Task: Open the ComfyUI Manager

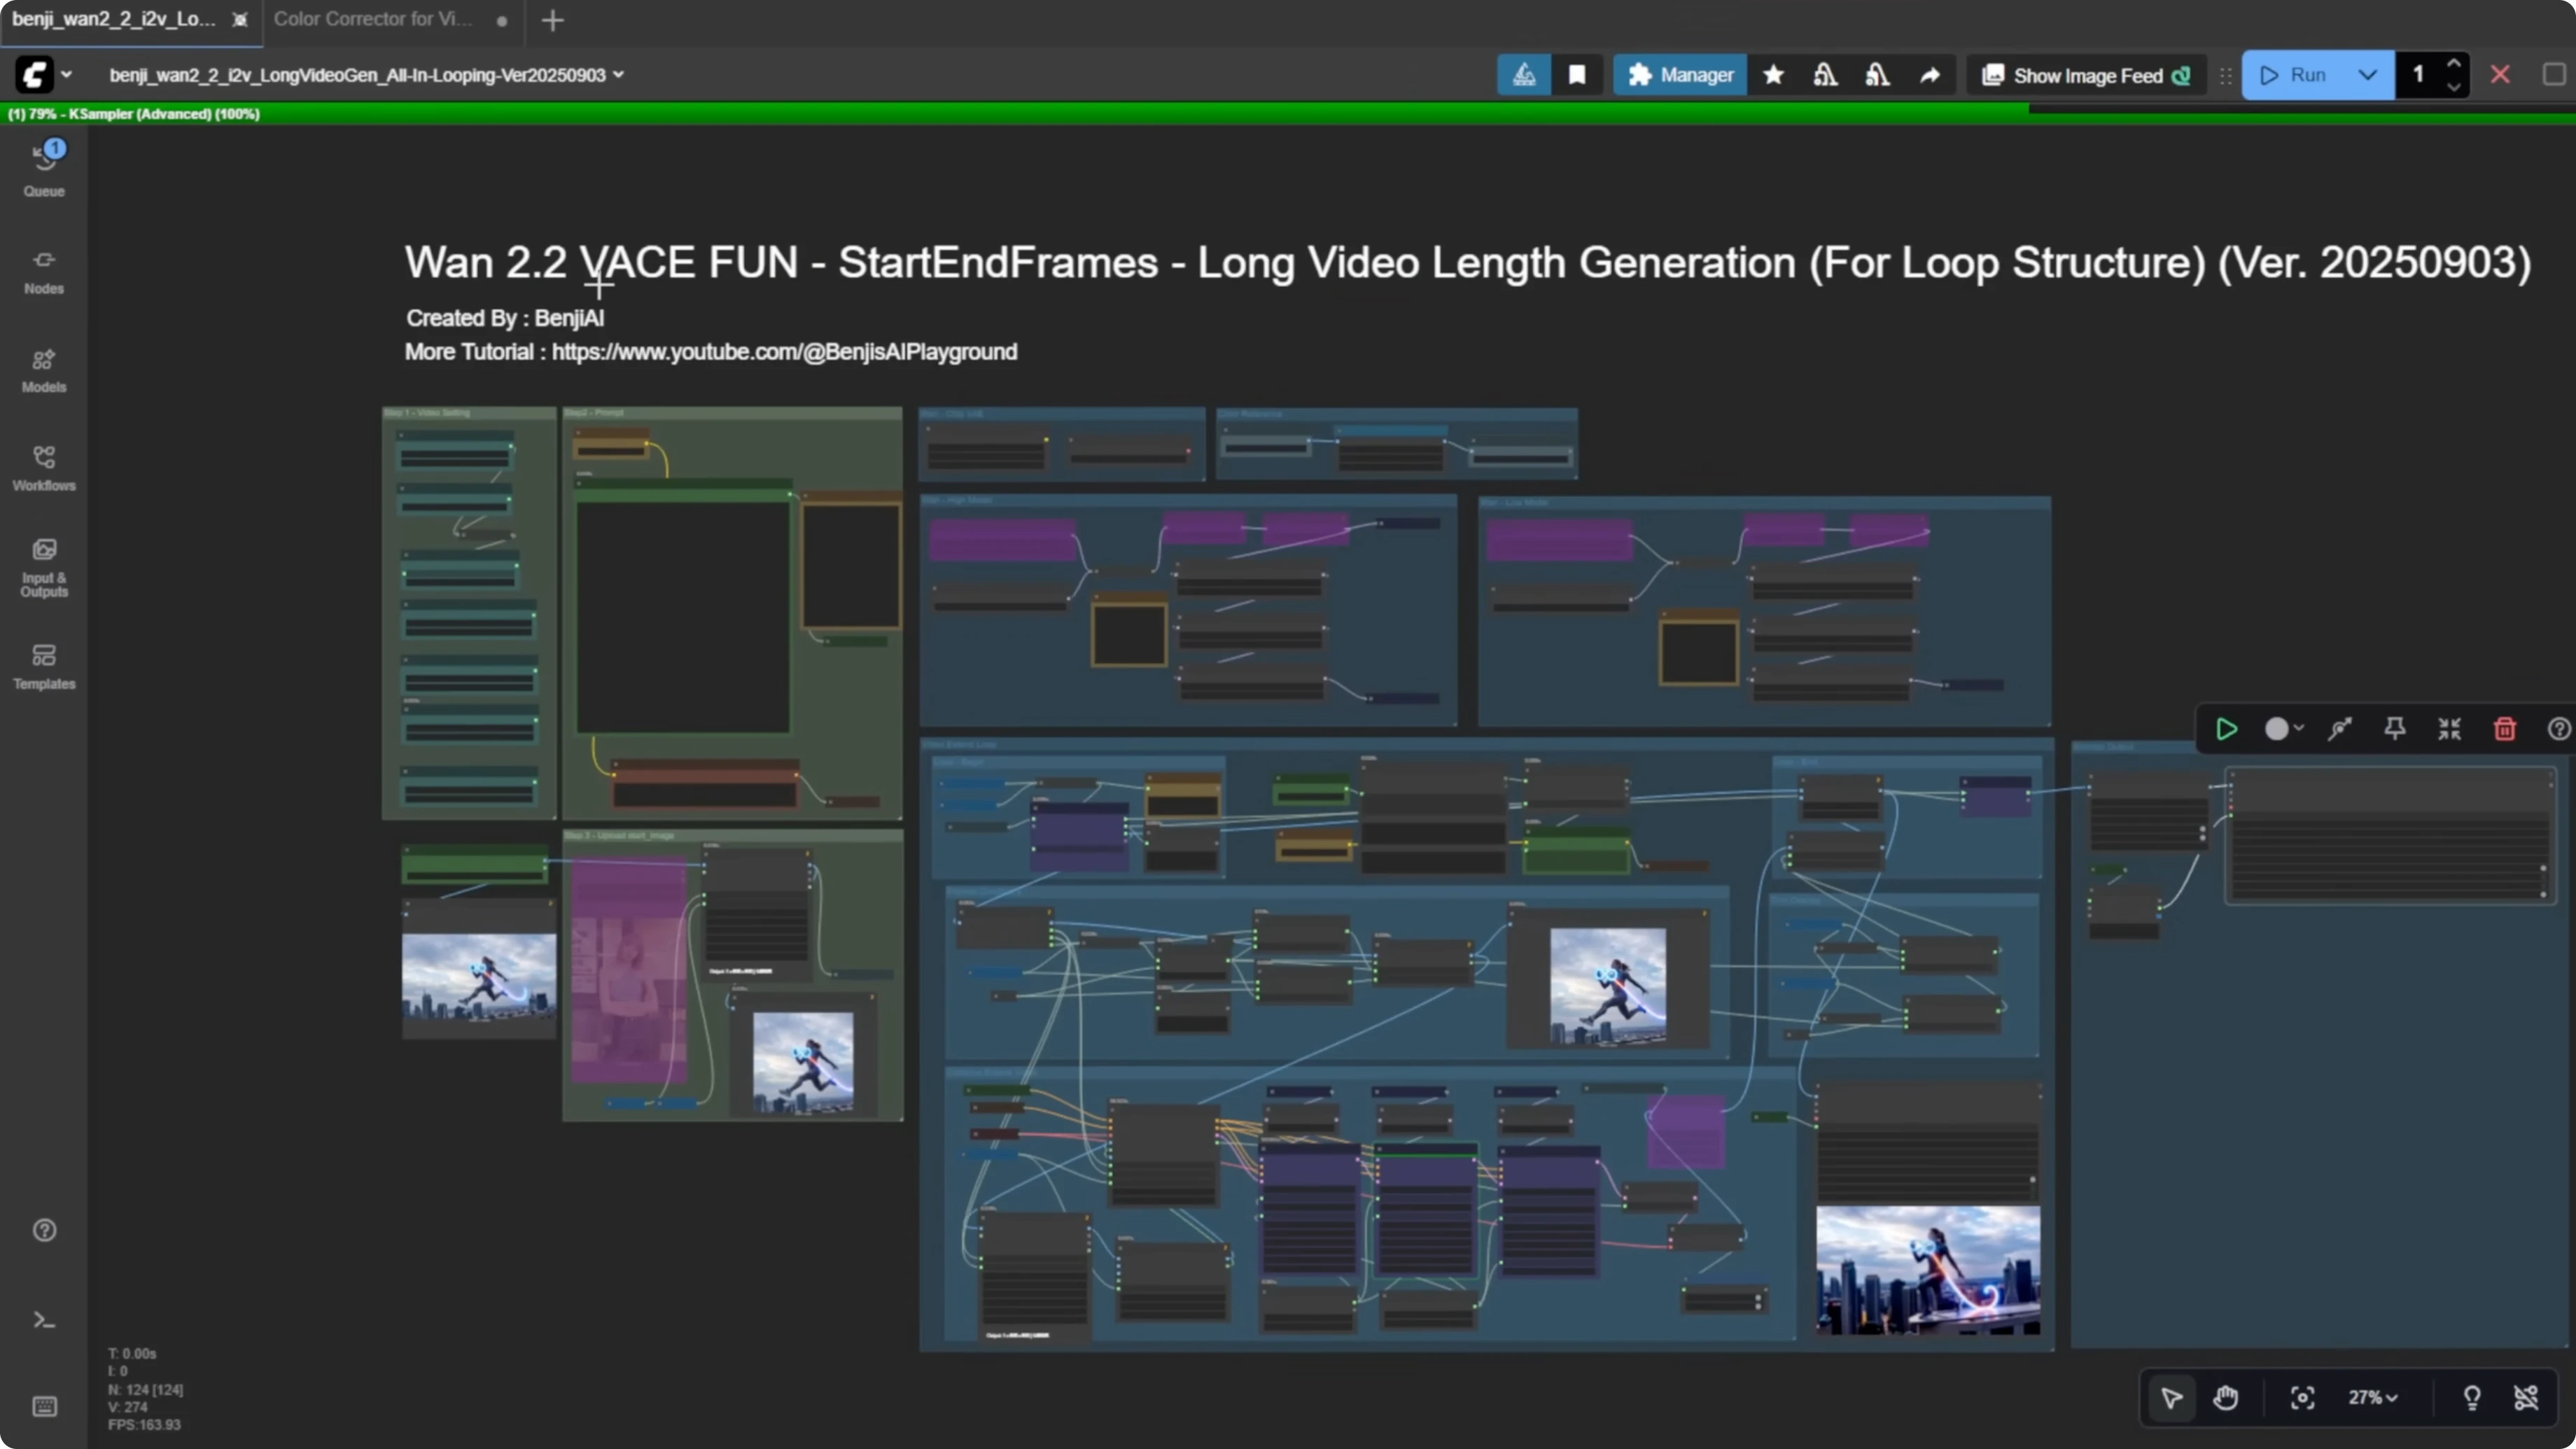Action: 1680,74
